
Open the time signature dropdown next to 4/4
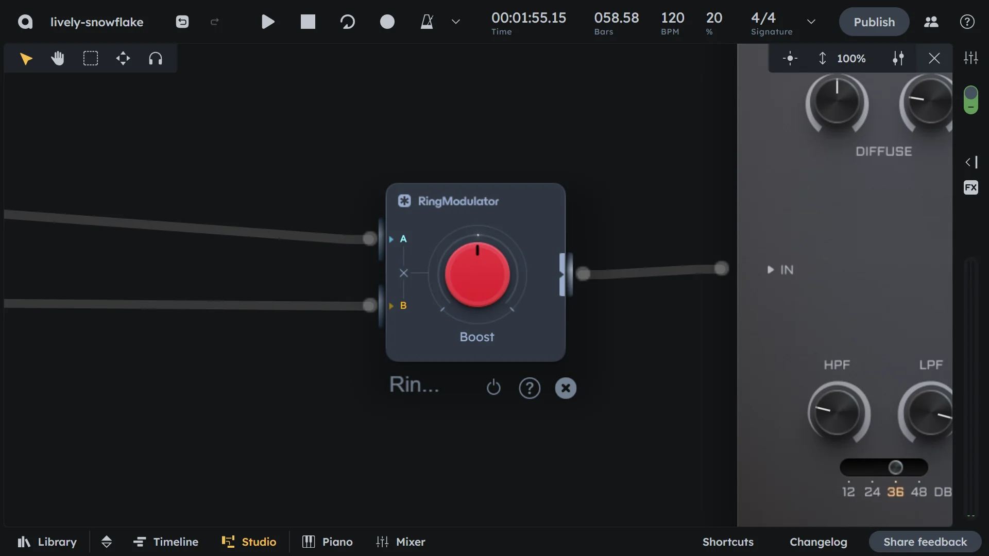[x=811, y=22]
